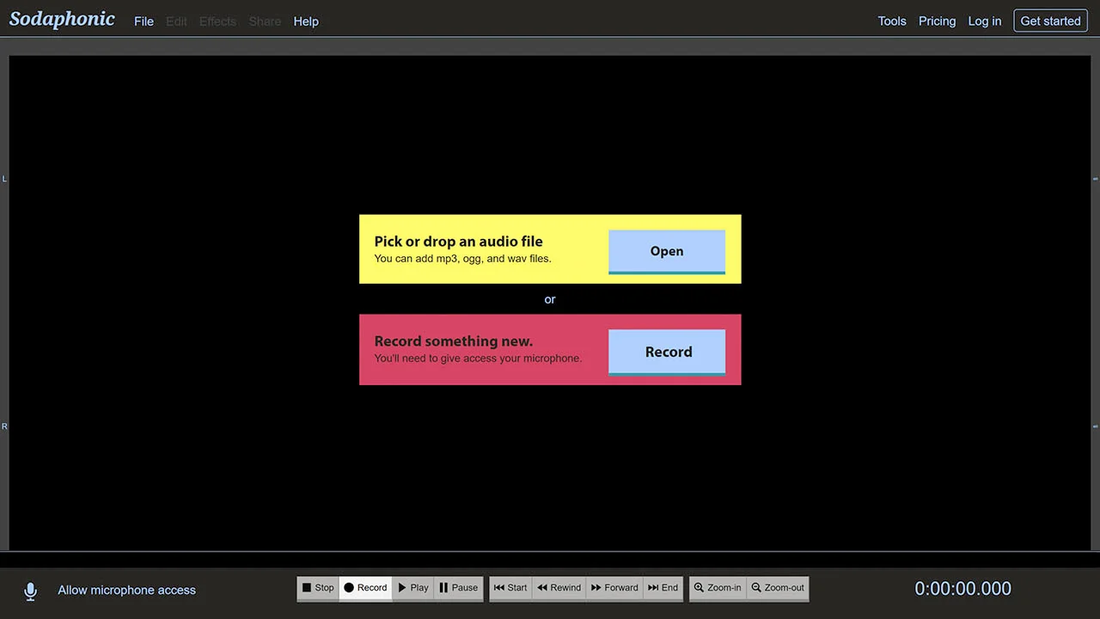Screen dimensions: 1100x619
Task: Start playback with the Play button
Action: 413,588
